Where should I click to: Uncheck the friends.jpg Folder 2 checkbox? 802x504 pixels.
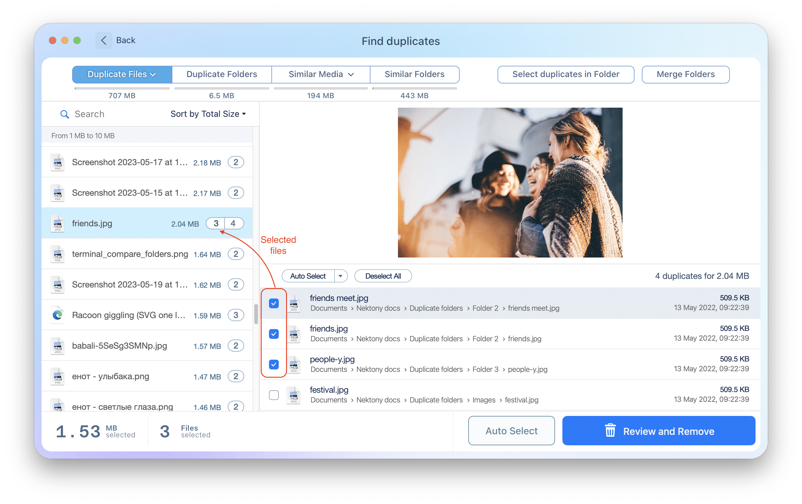click(274, 334)
